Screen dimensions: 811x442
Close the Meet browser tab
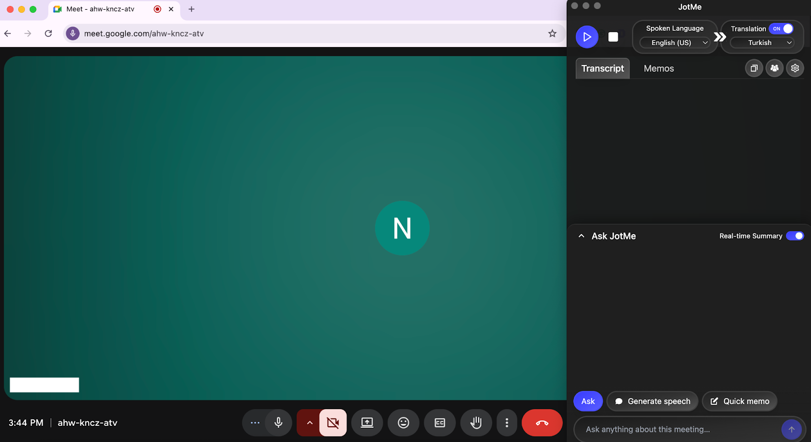pos(171,9)
